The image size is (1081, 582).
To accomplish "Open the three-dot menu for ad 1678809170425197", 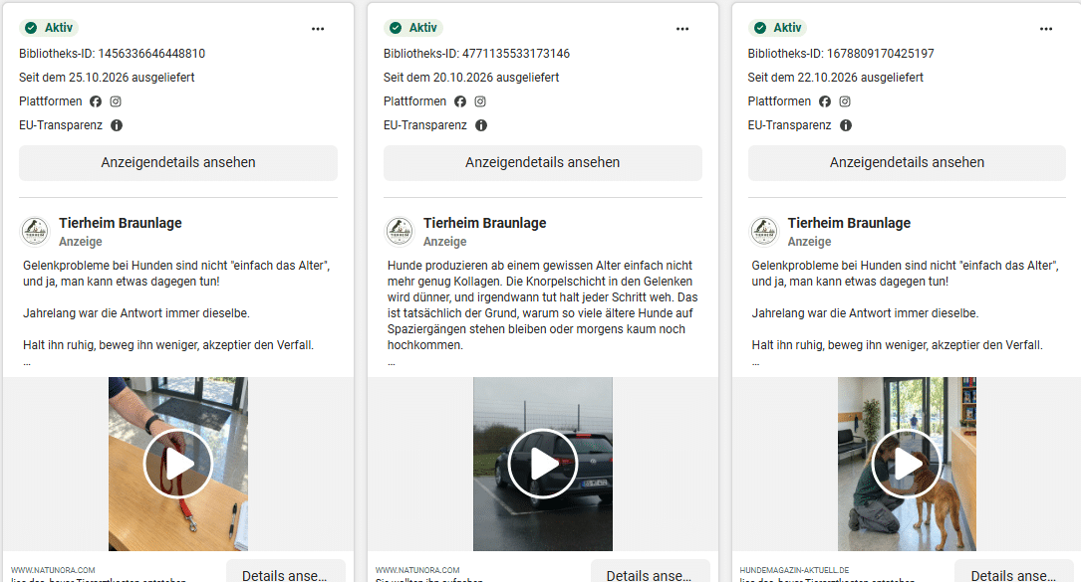I will (x=1046, y=29).
